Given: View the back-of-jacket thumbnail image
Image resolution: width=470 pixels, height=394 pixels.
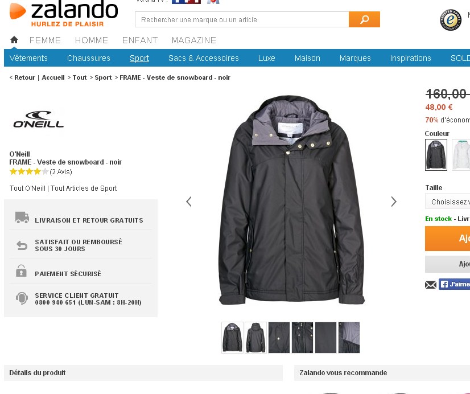Looking at the screenshot, I should point(255,338).
